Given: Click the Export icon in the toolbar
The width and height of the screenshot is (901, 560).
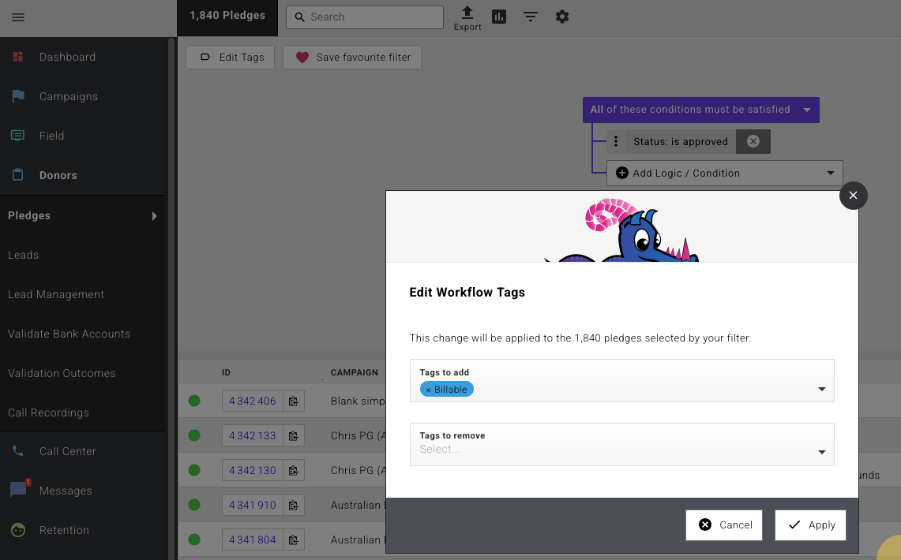Looking at the screenshot, I should pos(467,14).
